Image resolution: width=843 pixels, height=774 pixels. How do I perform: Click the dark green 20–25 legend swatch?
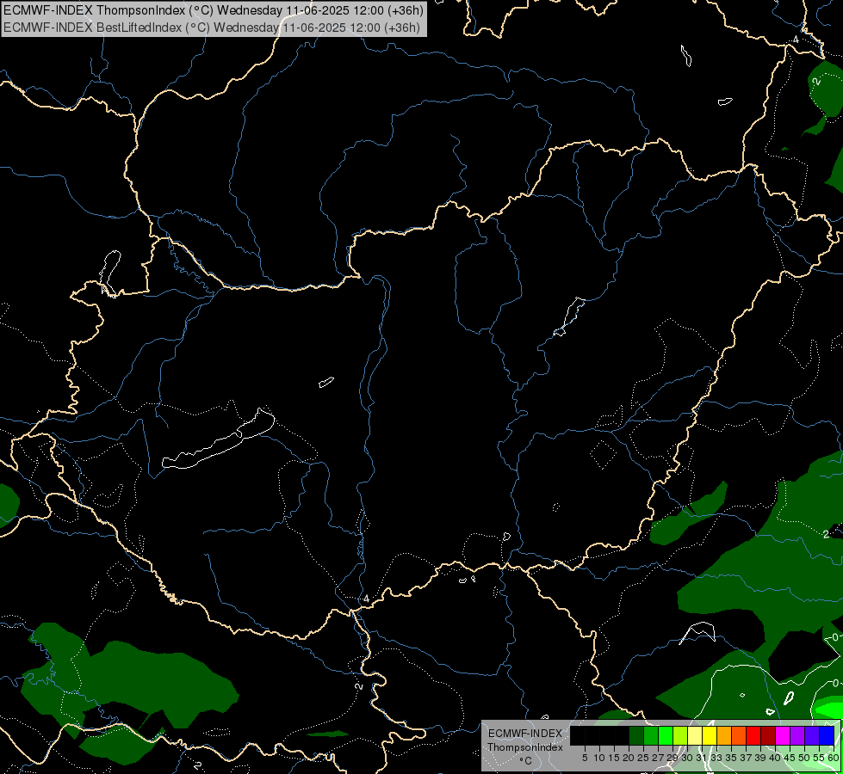(636, 735)
